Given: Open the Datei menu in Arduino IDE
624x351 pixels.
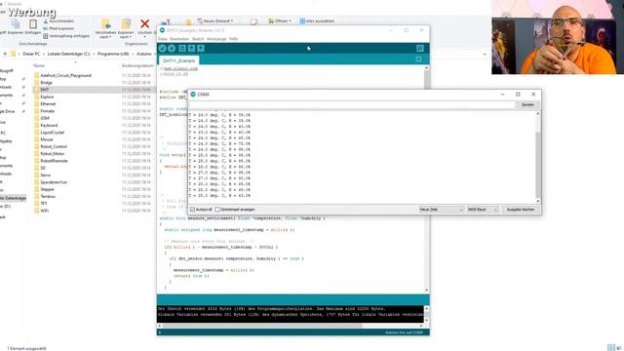Looking at the screenshot, I should pyautogui.click(x=163, y=39).
